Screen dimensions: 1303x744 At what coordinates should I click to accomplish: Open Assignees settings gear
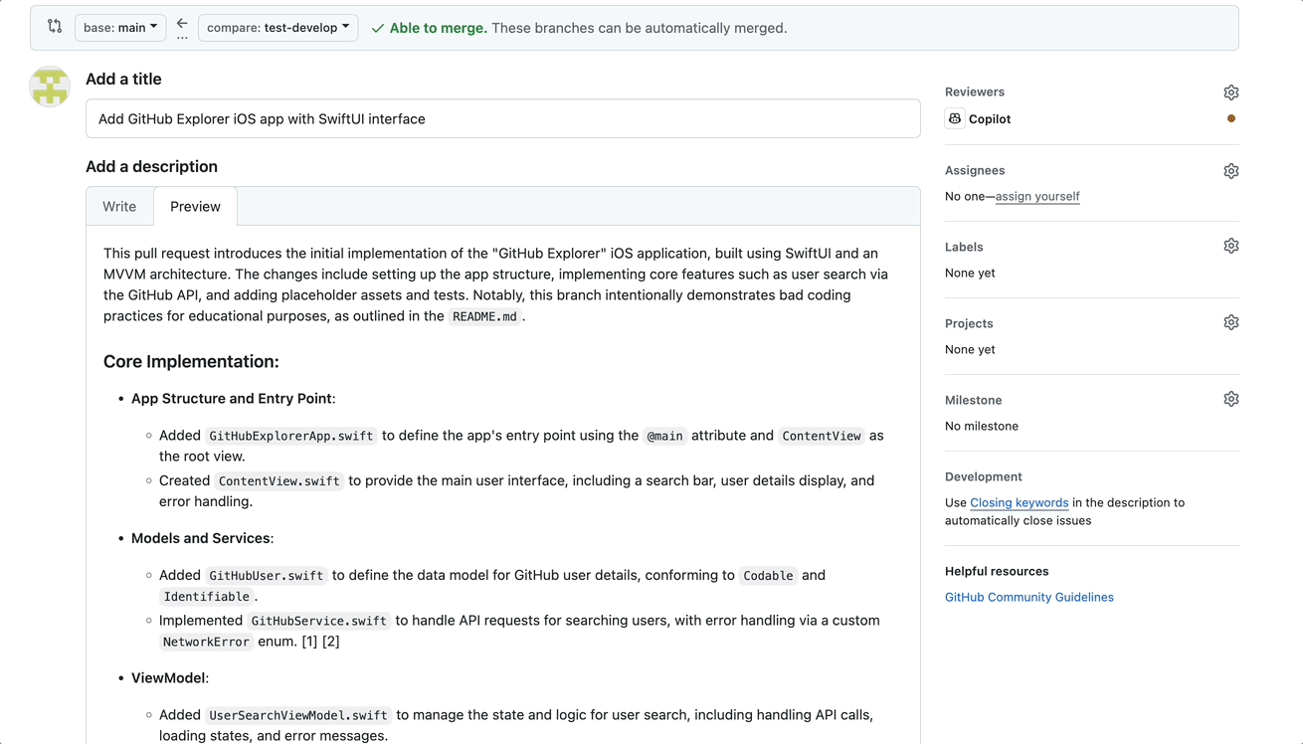click(x=1230, y=171)
